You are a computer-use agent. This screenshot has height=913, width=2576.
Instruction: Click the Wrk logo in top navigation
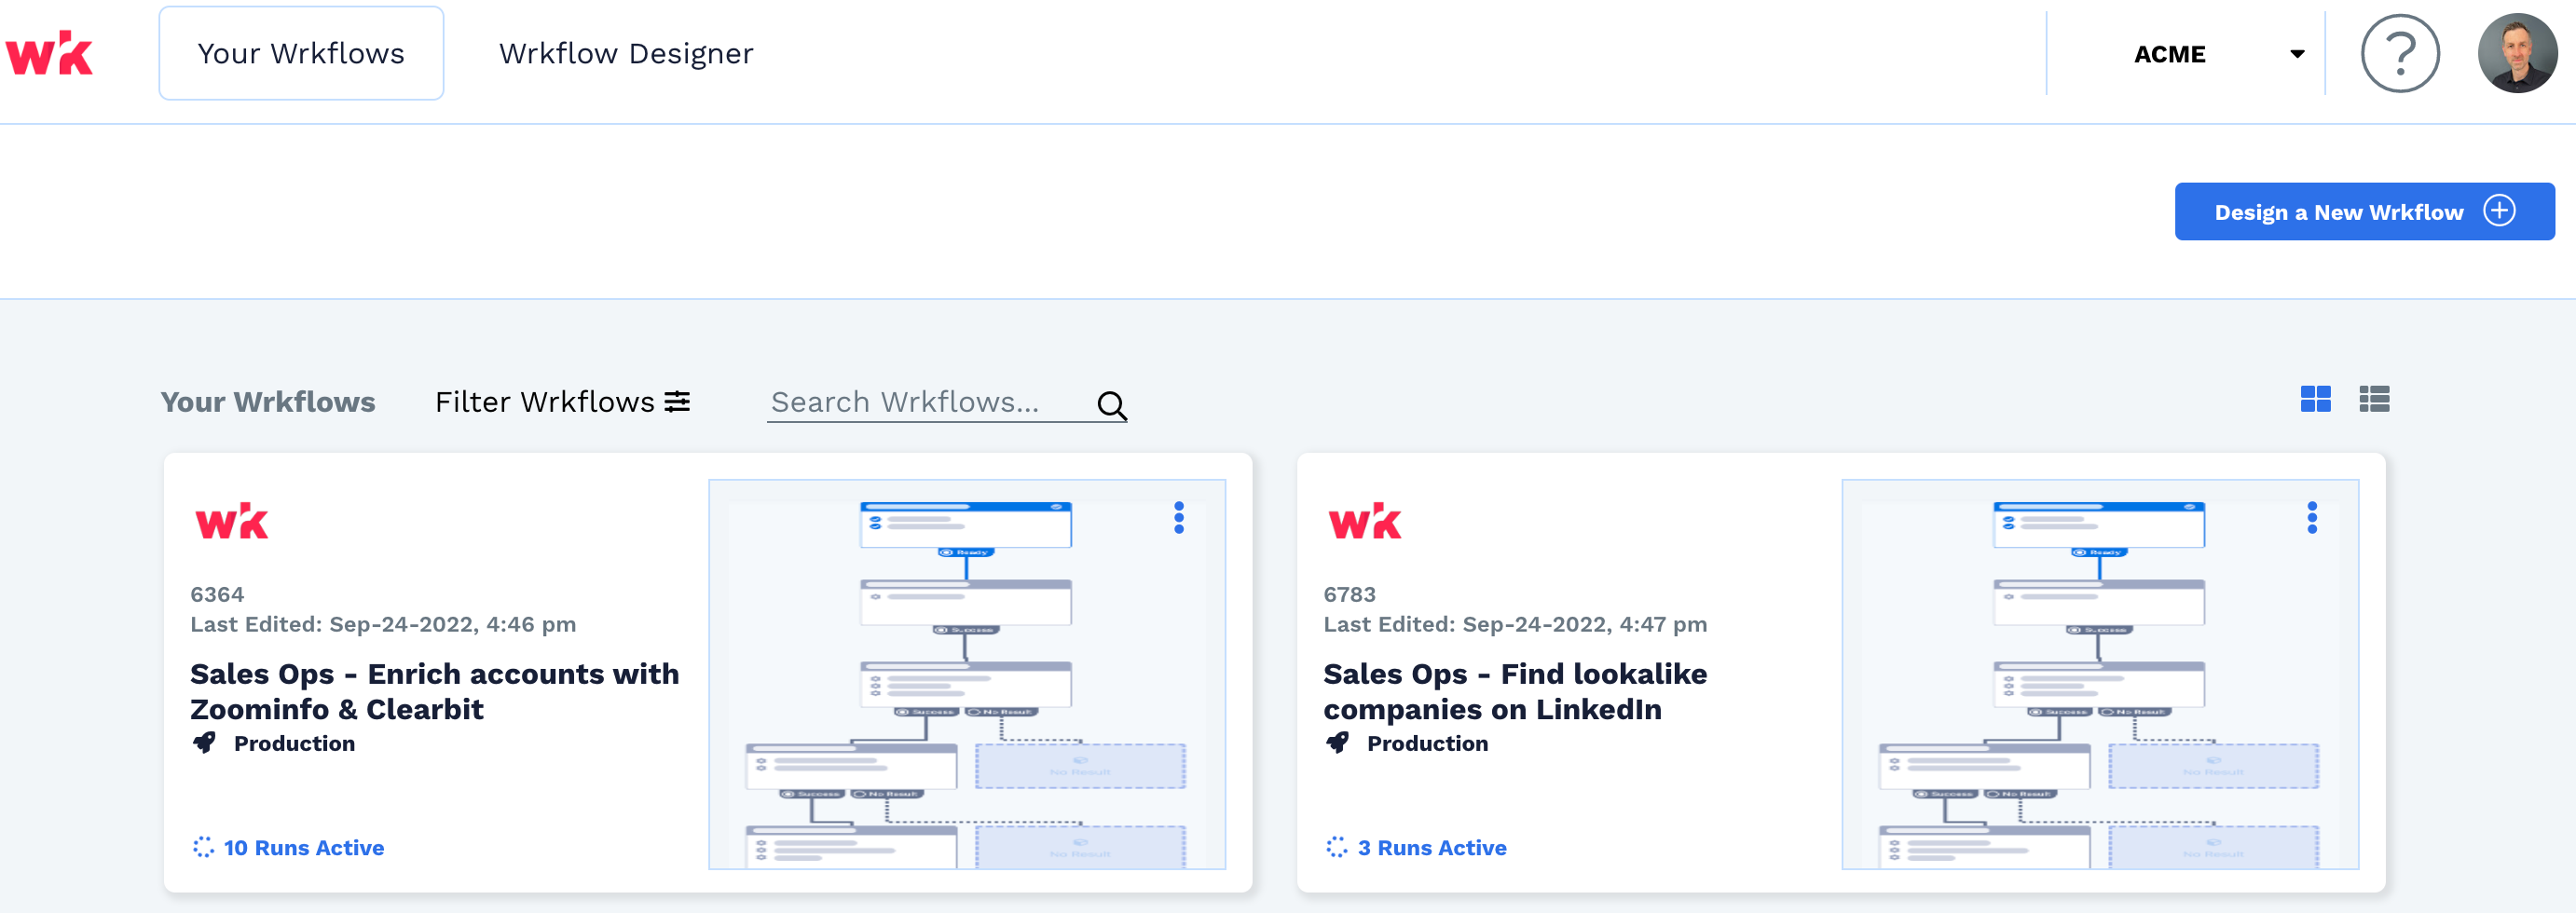point(49,53)
